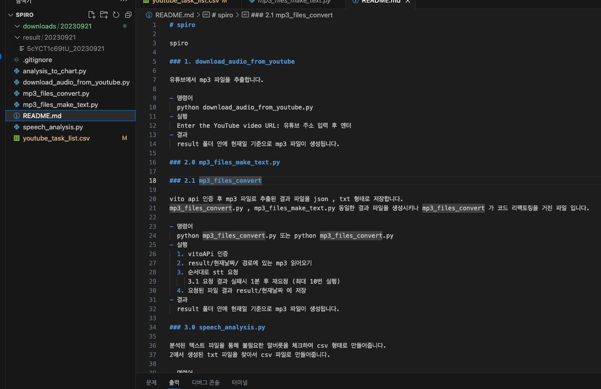Click the heading '### 3.0 speech_analysis.py'
The height and width of the screenshot is (389, 601).
217,327
